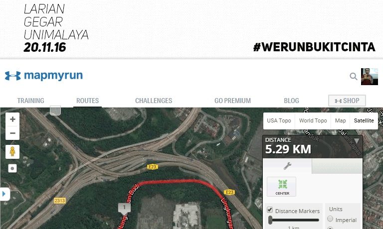Switch map to Satellite view
This screenshot has width=383, height=229.
coord(364,120)
